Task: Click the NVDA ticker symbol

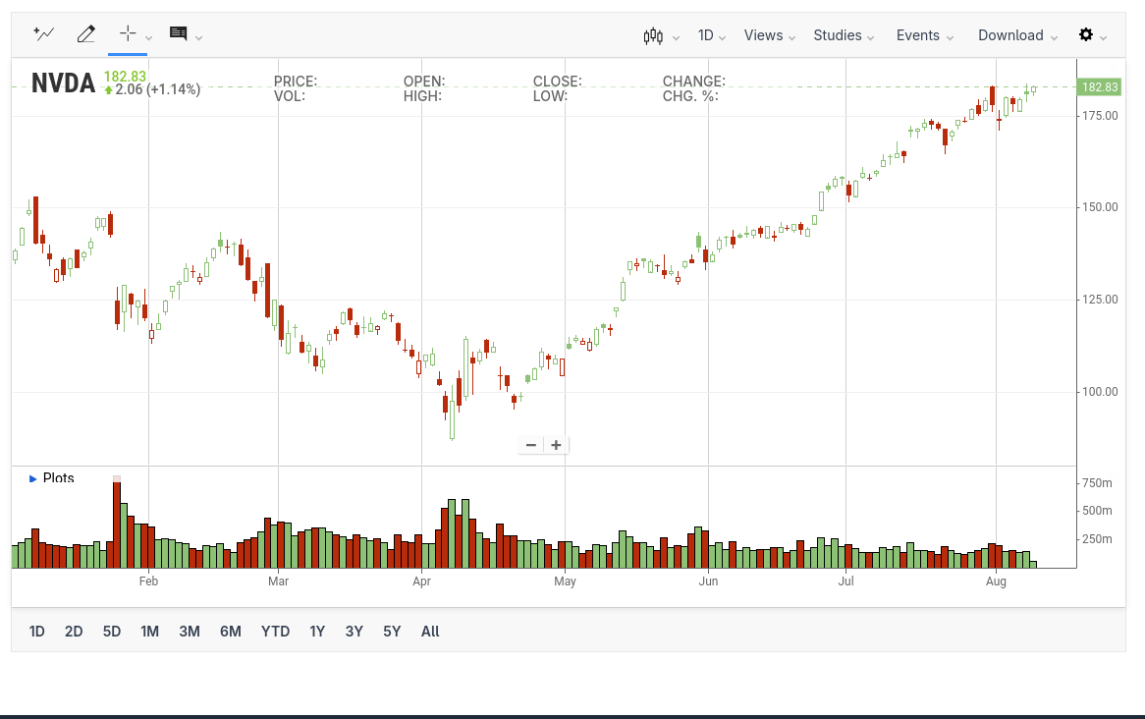Action: [x=64, y=83]
